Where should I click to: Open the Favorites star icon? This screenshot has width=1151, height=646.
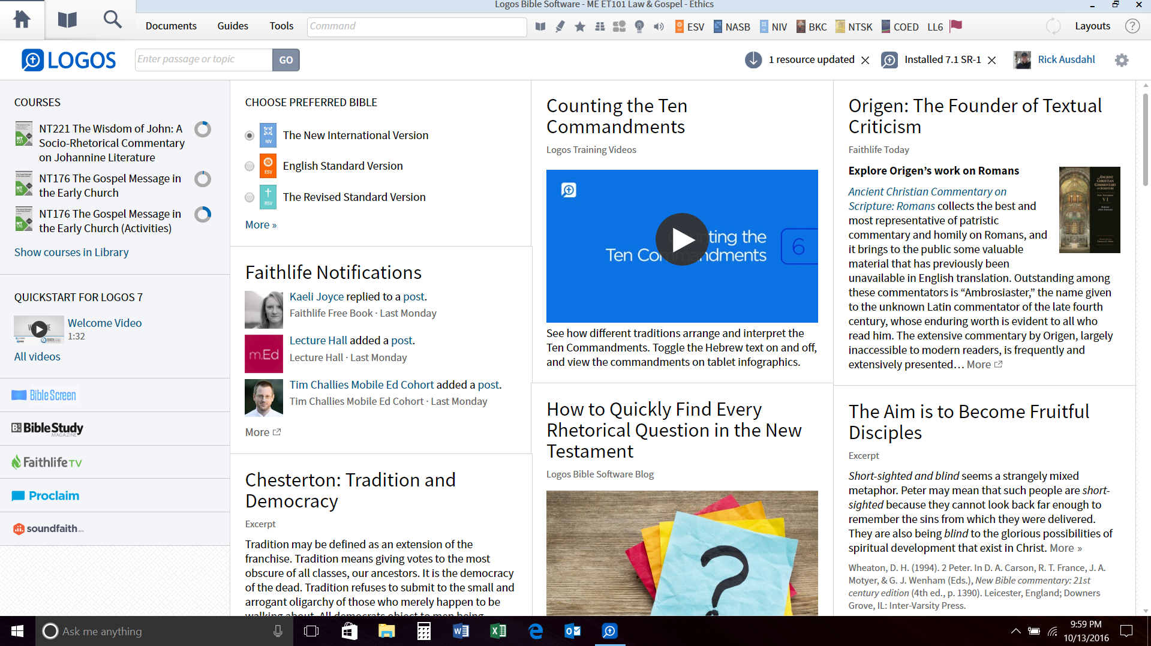tap(580, 26)
